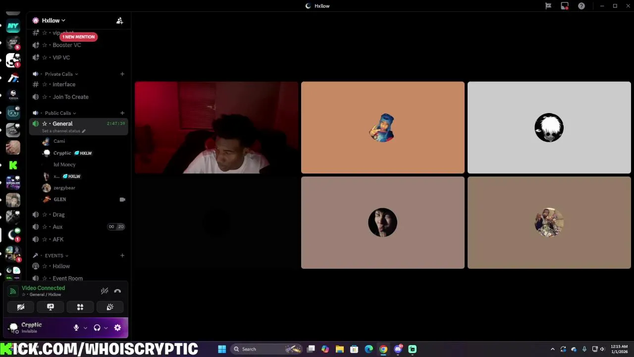
Task: Select the tan tile with photo avatar
Action: click(549, 223)
